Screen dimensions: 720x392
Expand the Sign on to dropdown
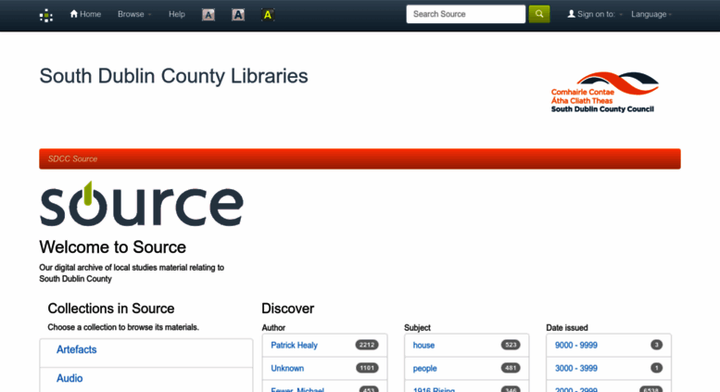pyautogui.click(x=595, y=14)
